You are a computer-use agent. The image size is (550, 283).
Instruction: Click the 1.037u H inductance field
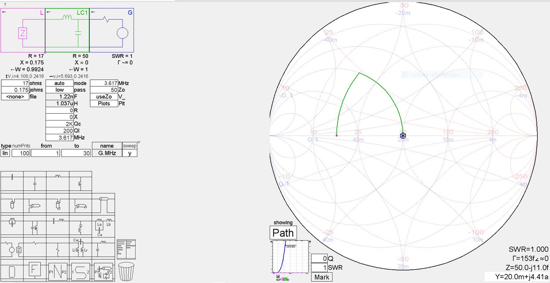pos(60,103)
